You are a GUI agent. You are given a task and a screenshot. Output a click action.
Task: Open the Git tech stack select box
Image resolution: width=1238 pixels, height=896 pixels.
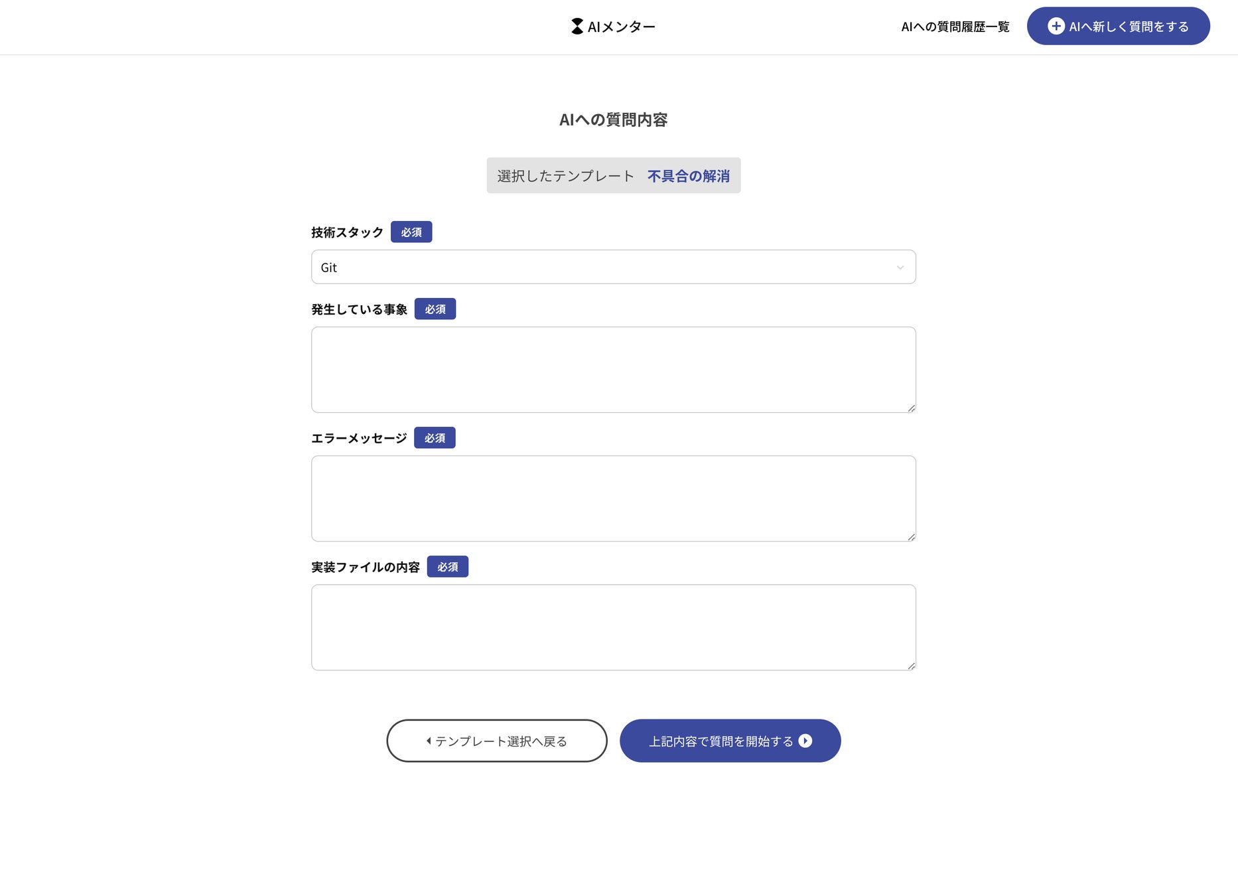click(597, 267)
